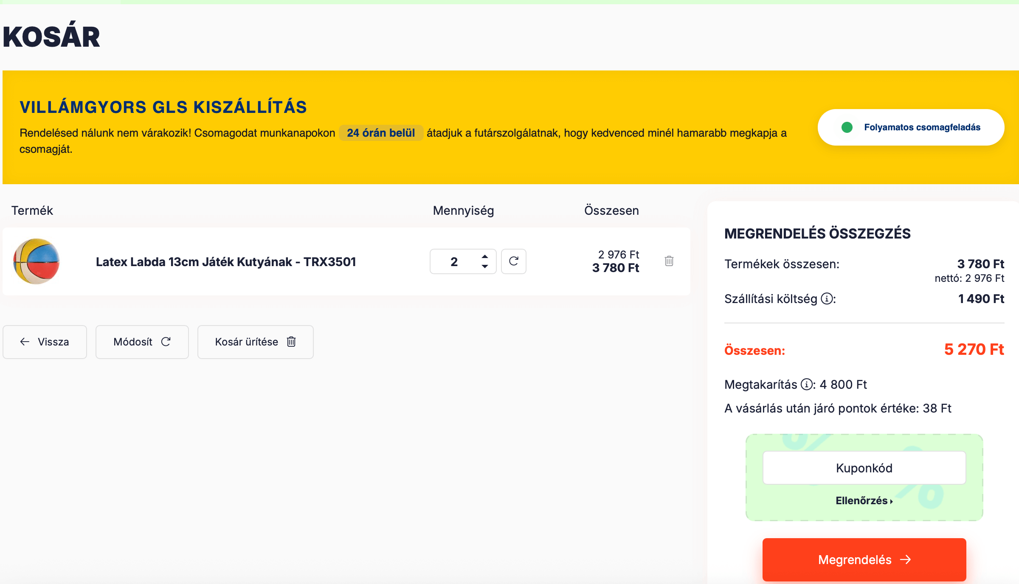Viewport: 1019px width, 584px height.
Task: Click the green status dot icon
Action: tap(847, 127)
